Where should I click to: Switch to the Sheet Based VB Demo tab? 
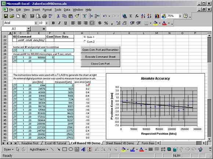coord(120,143)
